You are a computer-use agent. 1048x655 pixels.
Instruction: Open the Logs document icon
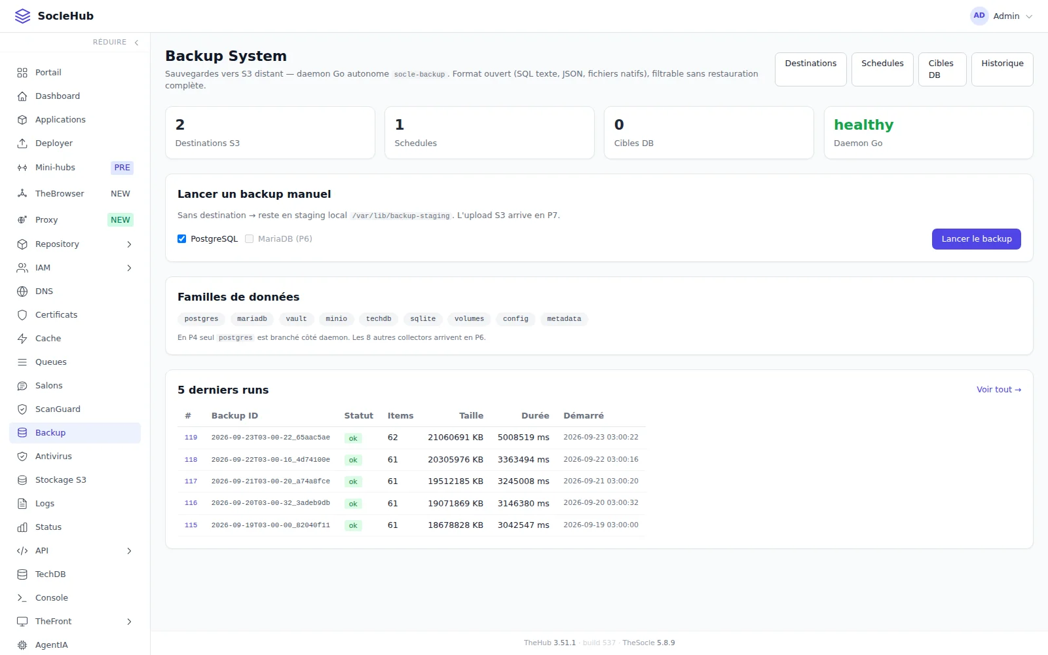(x=22, y=504)
